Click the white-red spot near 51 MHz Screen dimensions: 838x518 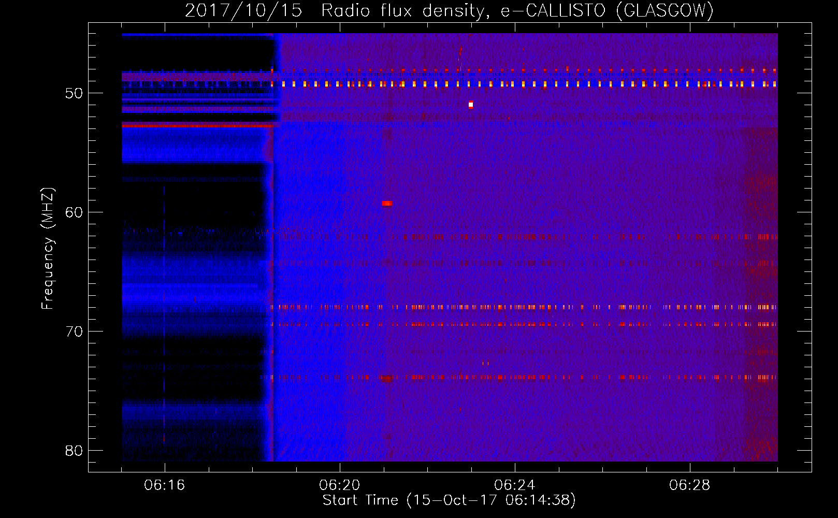[x=471, y=104]
